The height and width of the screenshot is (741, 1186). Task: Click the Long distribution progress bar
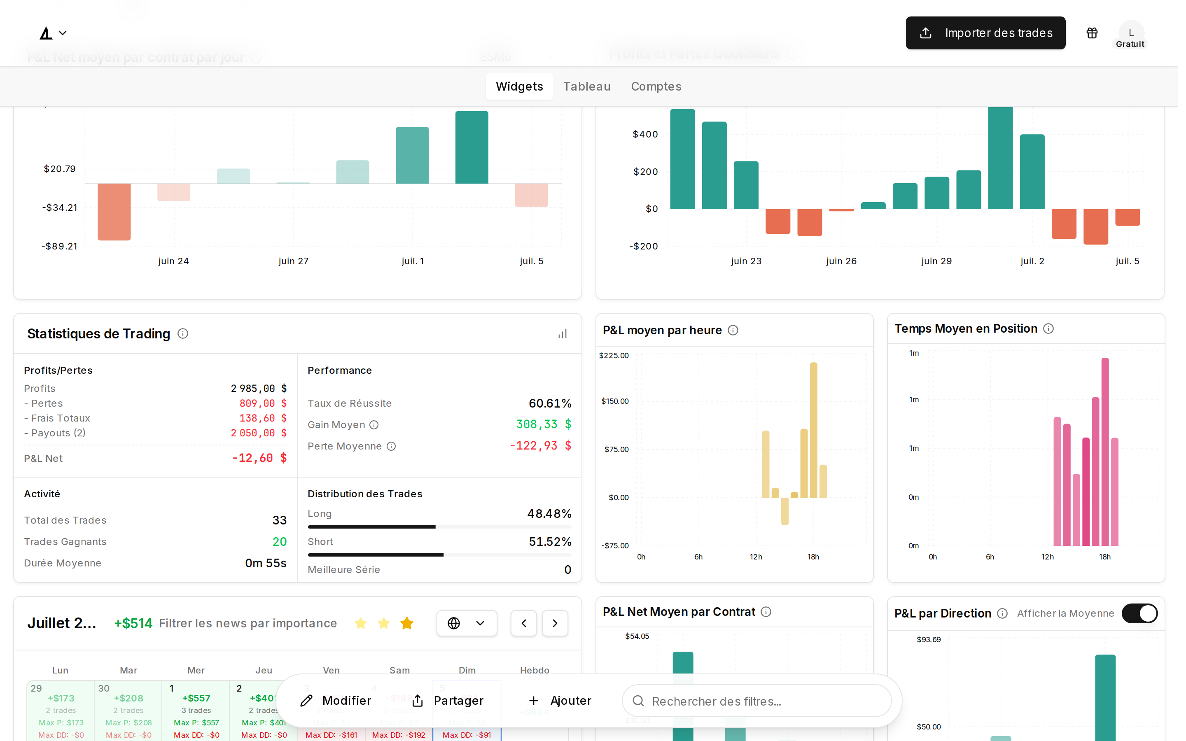pos(440,527)
